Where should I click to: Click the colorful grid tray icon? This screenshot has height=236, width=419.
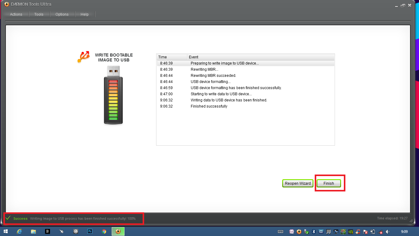coord(344,232)
